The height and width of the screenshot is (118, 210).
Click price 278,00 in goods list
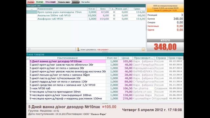coord(125,98)
